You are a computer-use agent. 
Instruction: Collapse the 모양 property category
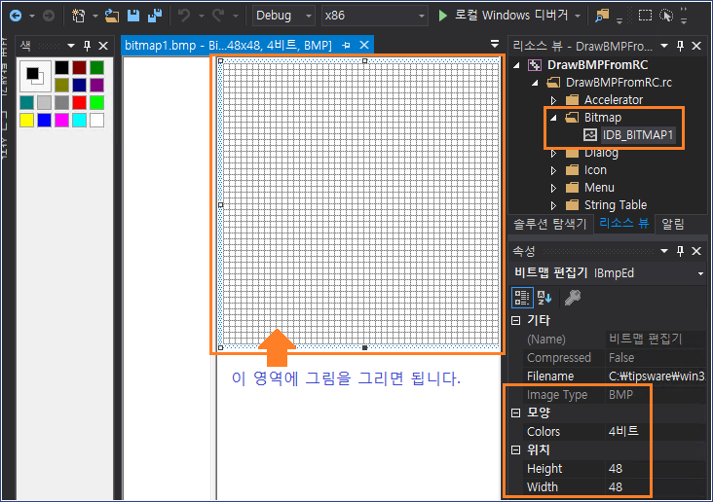point(515,412)
